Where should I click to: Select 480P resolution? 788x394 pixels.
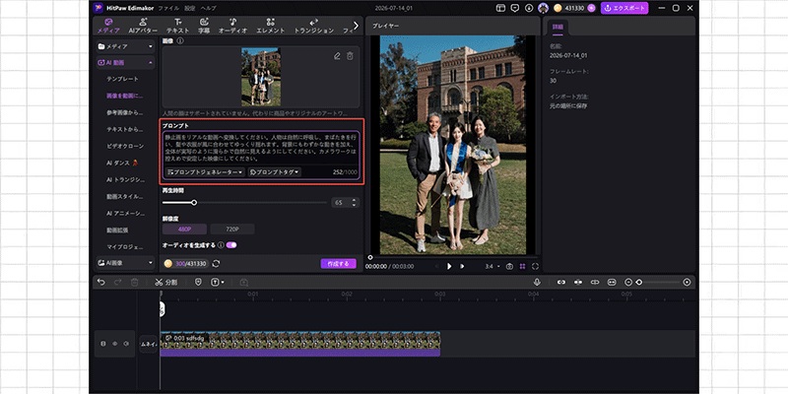coord(184,230)
